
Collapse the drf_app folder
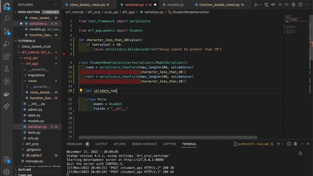(32, 64)
